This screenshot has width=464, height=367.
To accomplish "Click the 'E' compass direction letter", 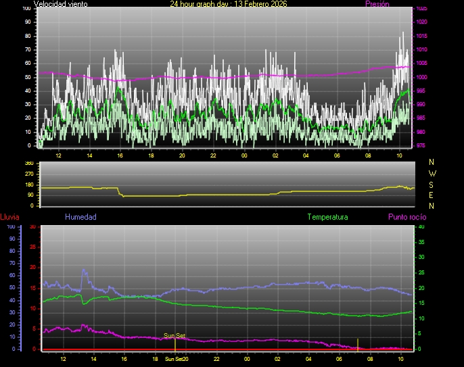I will pyautogui.click(x=432, y=195).
